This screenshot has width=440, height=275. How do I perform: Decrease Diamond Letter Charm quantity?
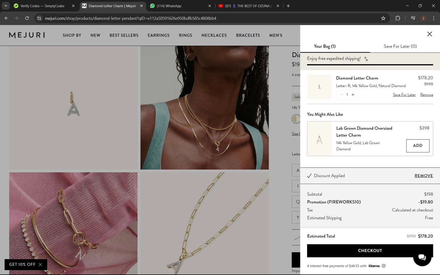click(341, 95)
